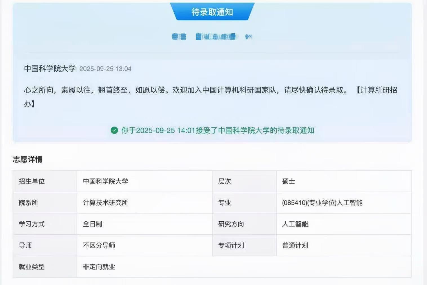This screenshot has height=285, width=427.
Task: Click the 待录取通知 banner title
Action: (212, 12)
